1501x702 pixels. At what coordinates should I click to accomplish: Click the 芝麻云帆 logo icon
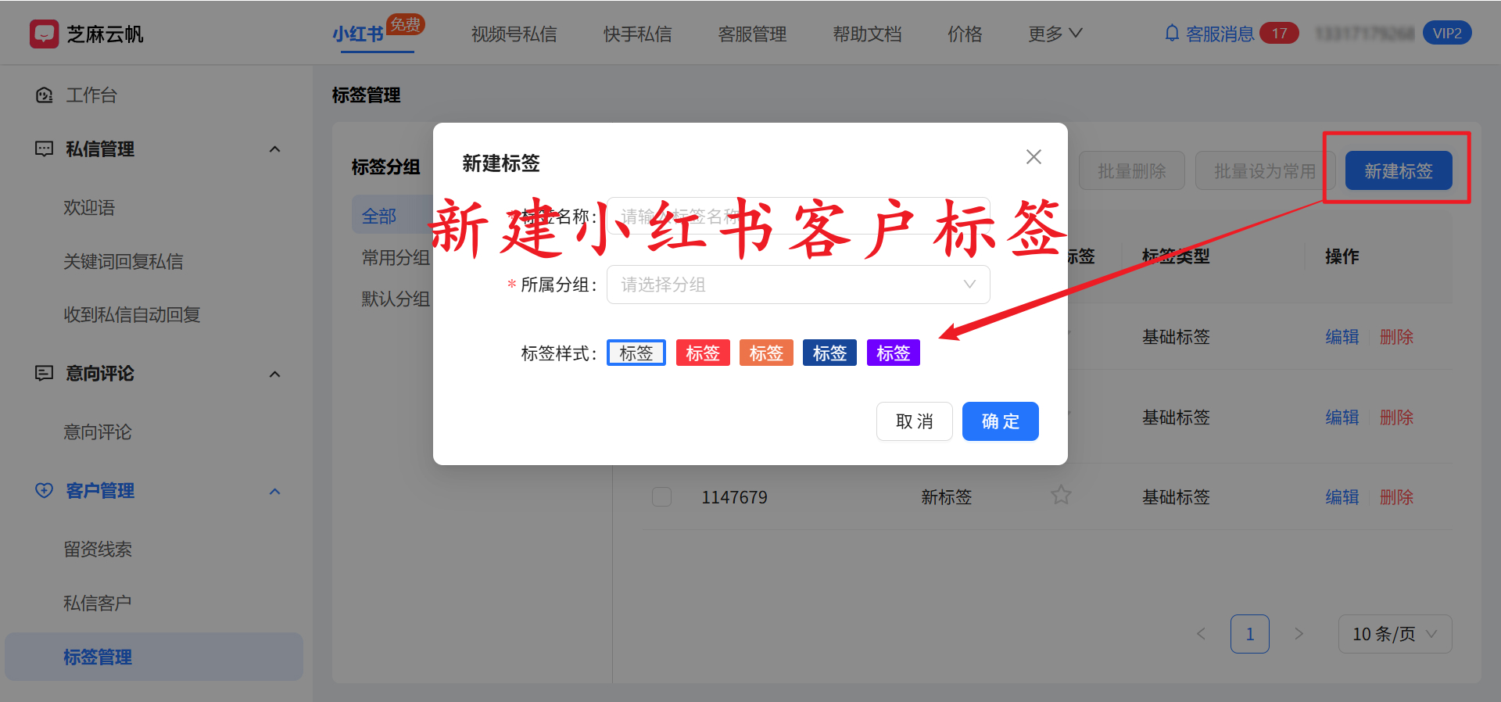(44, 34)
